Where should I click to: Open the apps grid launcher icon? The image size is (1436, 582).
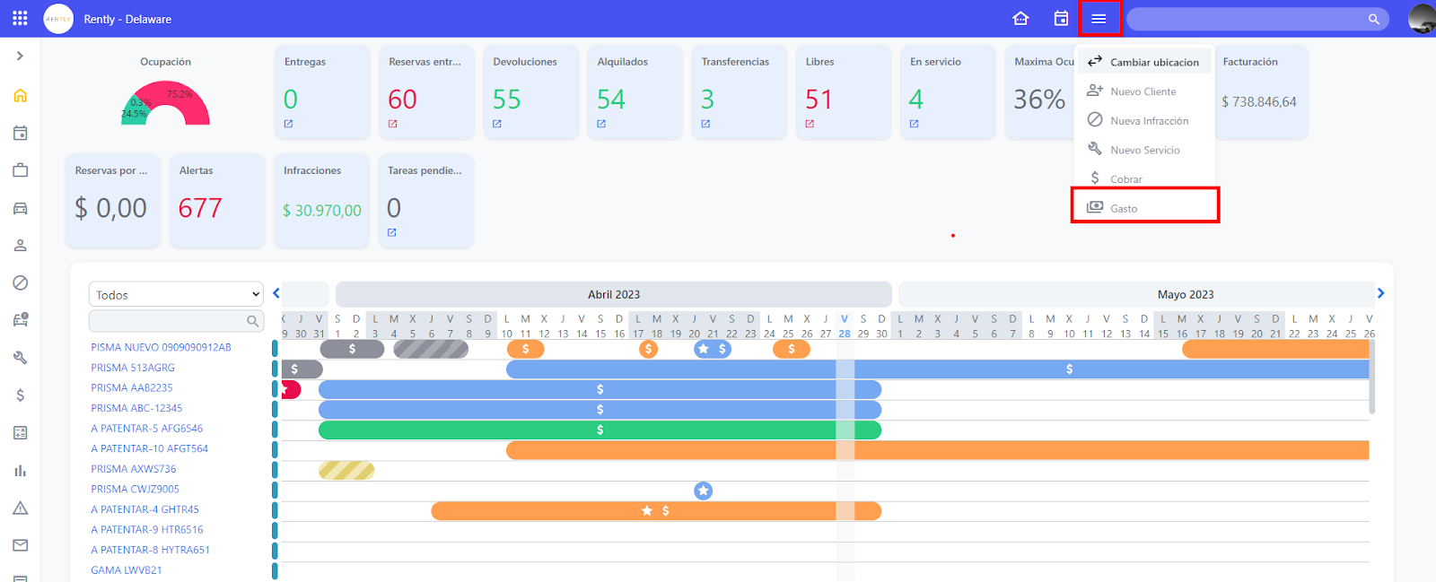tap(20, 18)
